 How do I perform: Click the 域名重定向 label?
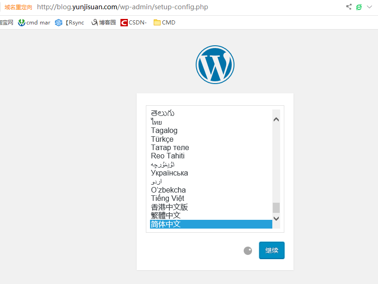(18, 7)
